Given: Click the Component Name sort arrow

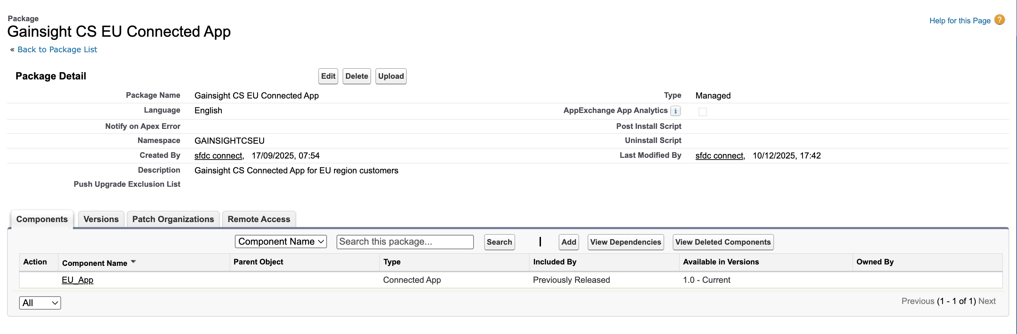Looking at the screenshot, I should [133, 262].
